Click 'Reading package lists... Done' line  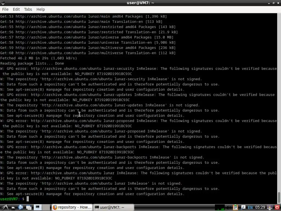tap(32, 63)
